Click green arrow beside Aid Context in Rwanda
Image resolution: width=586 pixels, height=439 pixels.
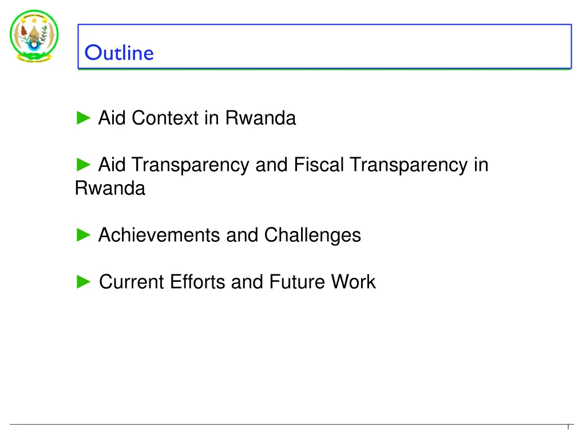tap(84, 118)
